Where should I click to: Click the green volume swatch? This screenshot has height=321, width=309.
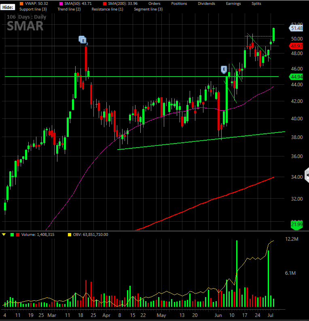point(12,235)
